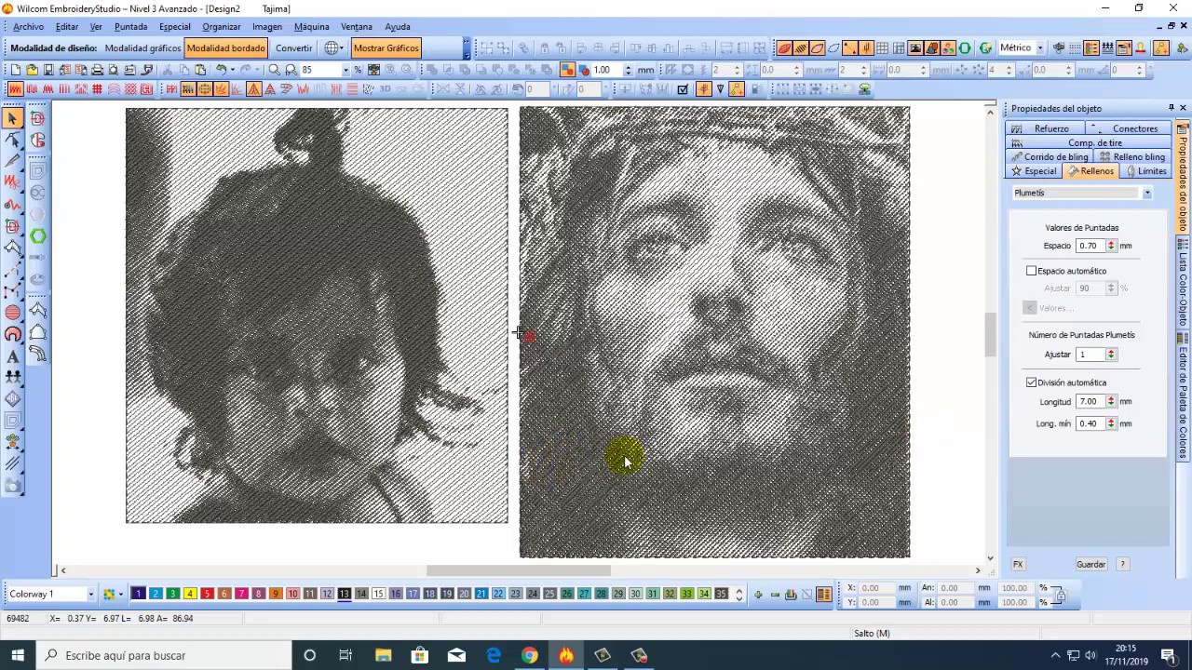
Task: Click the Guardar button
Action: click(1090, 564)
